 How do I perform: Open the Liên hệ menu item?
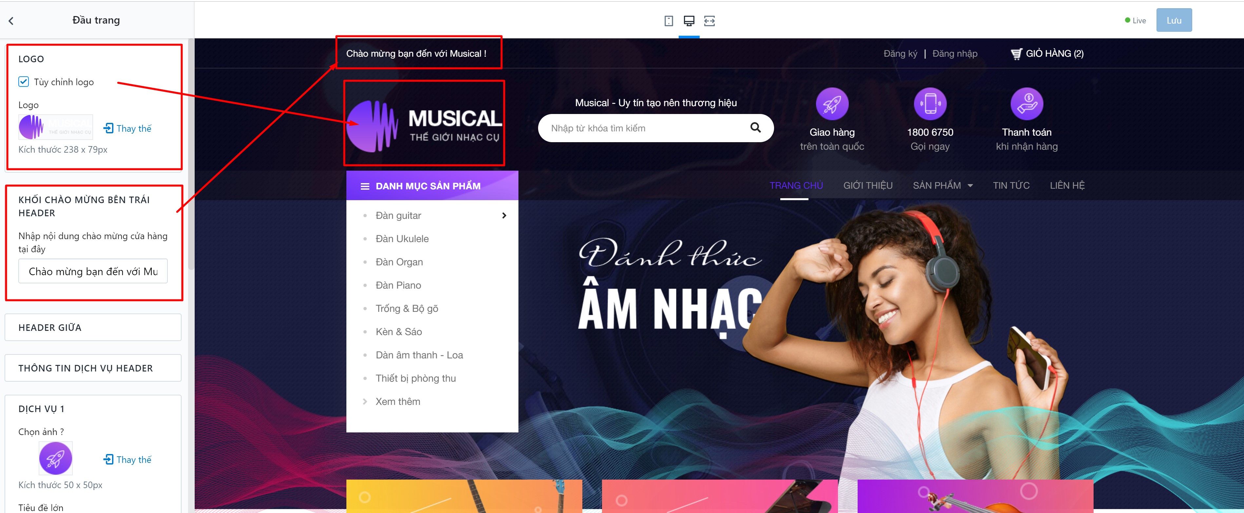coord(1067,186)
